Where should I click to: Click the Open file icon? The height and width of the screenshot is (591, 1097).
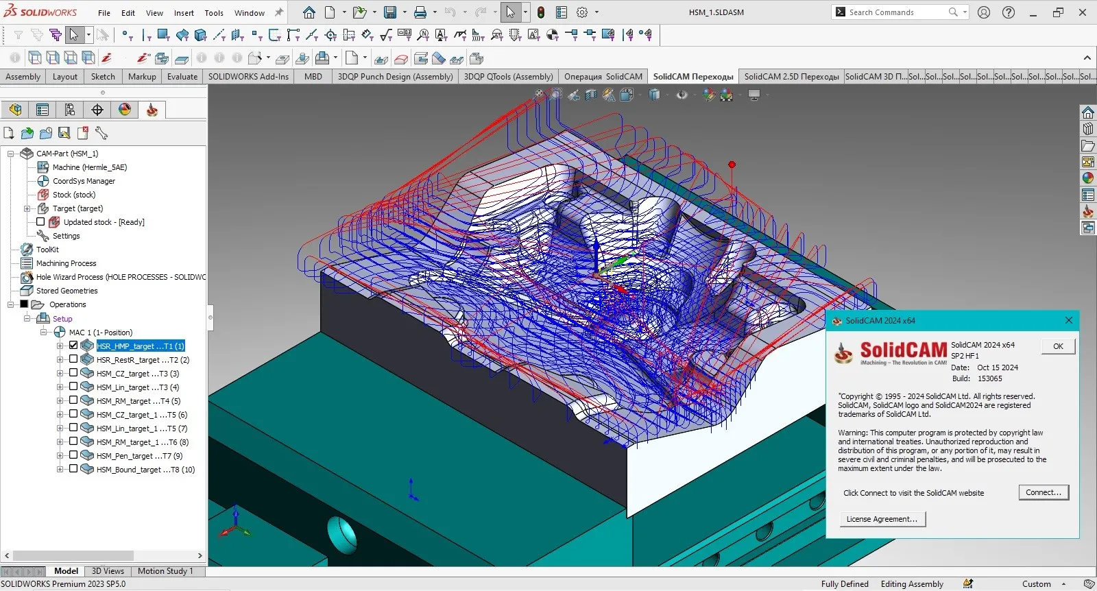[x=359, y=12]
